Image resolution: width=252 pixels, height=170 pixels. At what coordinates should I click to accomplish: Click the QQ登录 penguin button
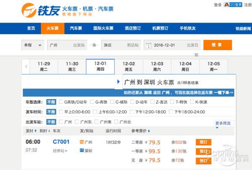(233, 5)
